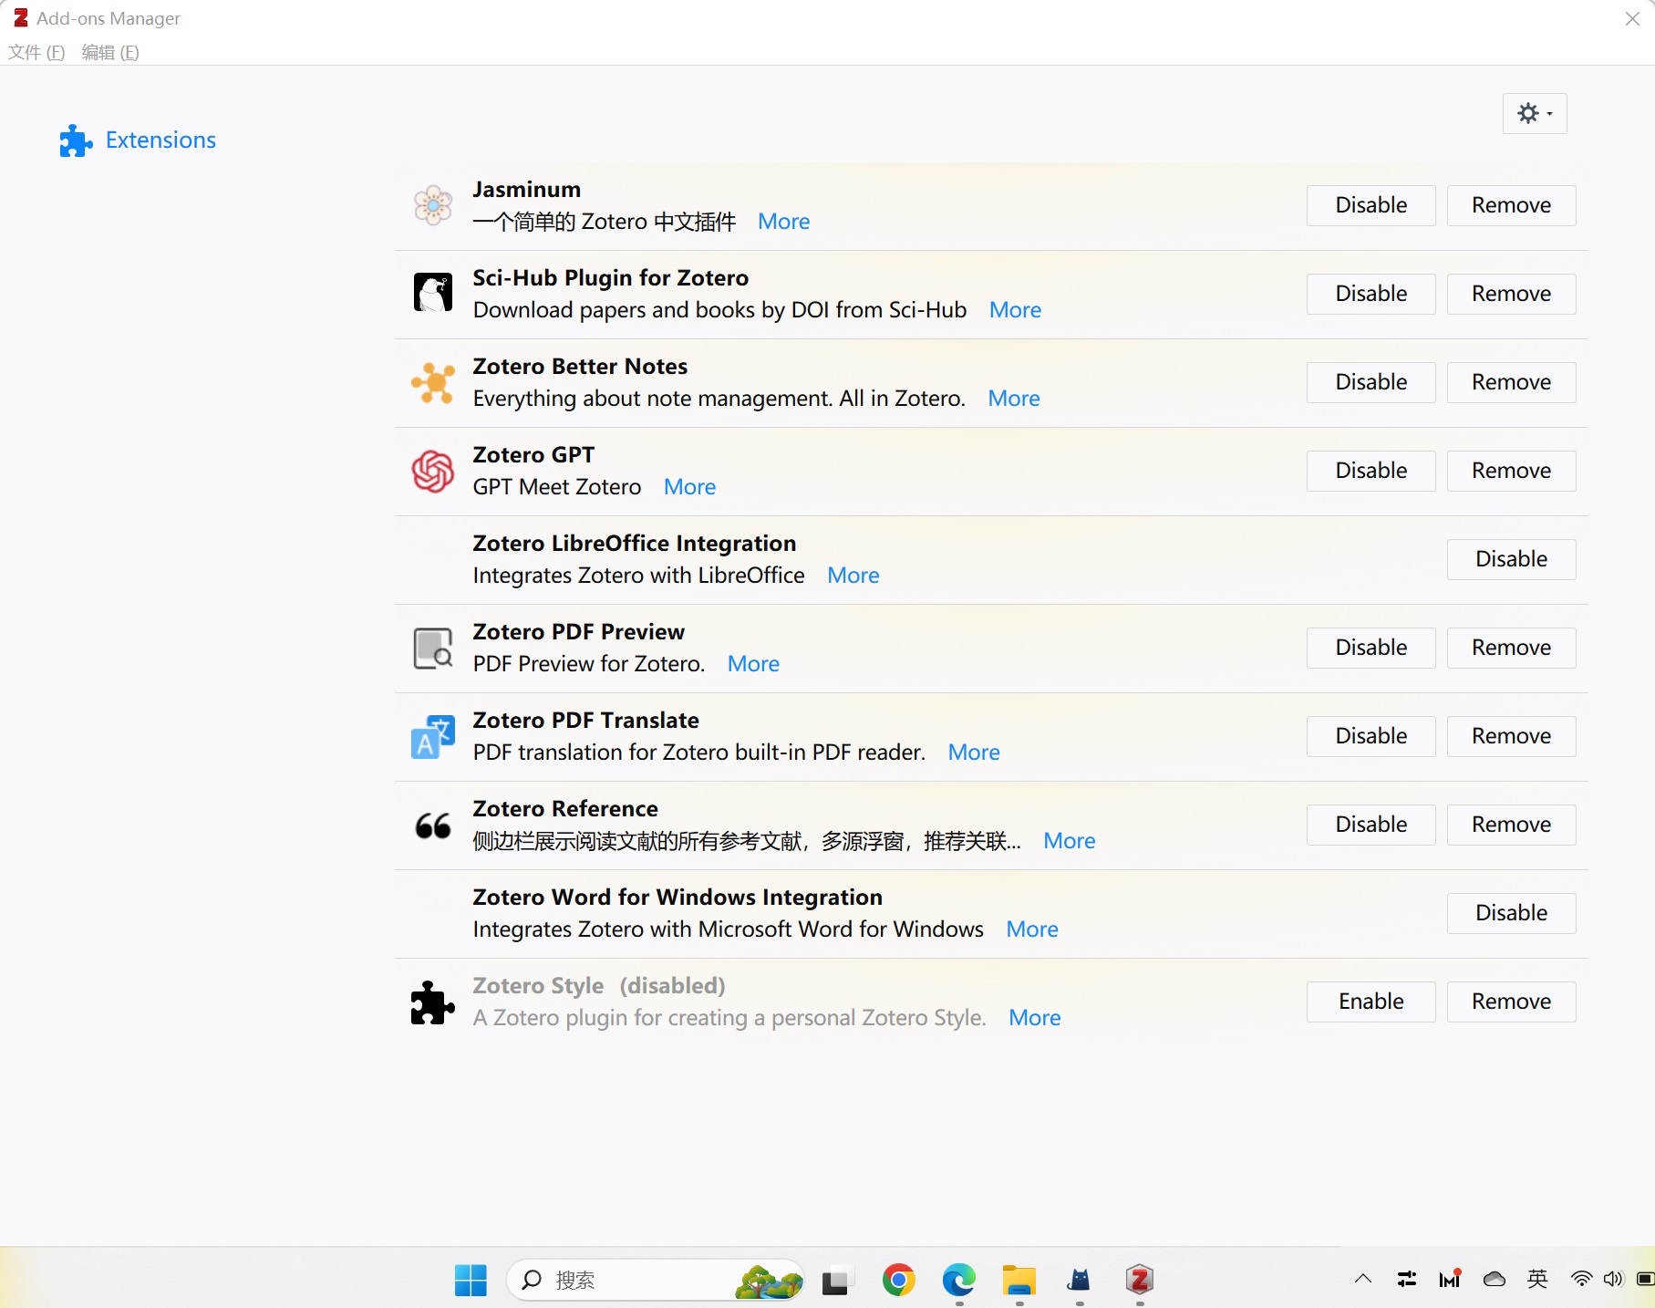Image resolution: width=1655 pixels, height=1308 pixels.
Task: Click the Zotero icon in the taskbar
Action: point(1139,1280)
